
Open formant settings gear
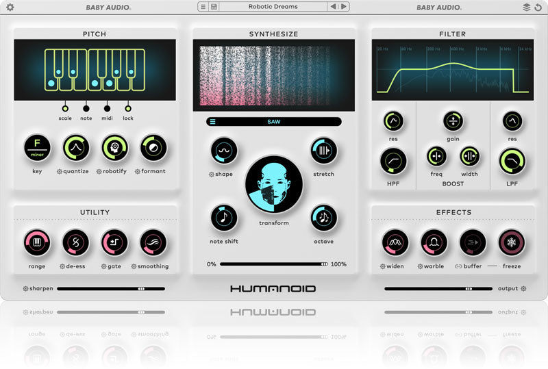coord(138,172)
